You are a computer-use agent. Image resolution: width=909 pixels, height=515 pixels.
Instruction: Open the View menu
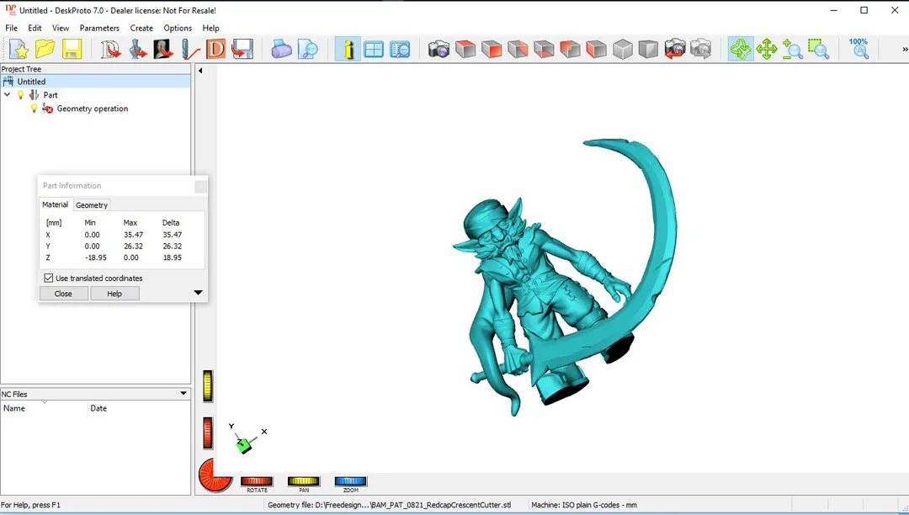coord(61,28)
